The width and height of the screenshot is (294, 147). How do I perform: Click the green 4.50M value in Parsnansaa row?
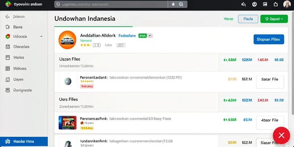pyautogui.click(x=230, y=120)
